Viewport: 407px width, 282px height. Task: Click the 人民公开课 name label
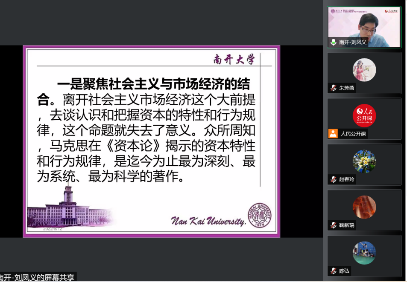(x=353, y=133)
